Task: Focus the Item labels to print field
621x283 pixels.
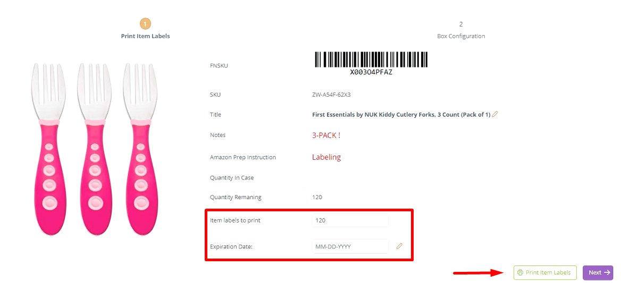Action: [350, 220]
